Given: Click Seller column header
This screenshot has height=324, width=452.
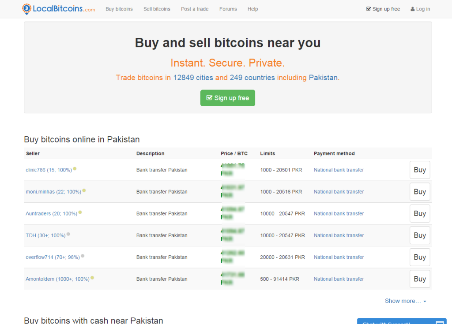Looking at the screenshot, I should [x=33, y=153].
